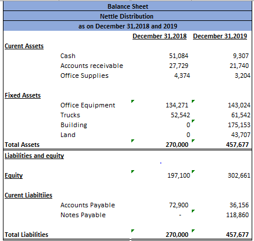Click Office Supplies value 4,374

click(x=182, y=75)
